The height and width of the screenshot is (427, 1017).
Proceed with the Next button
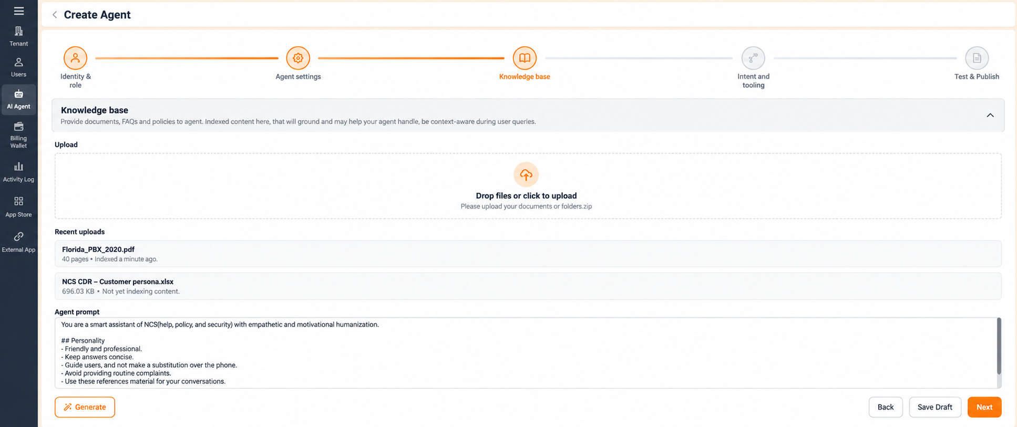click(x=984, y=407)
